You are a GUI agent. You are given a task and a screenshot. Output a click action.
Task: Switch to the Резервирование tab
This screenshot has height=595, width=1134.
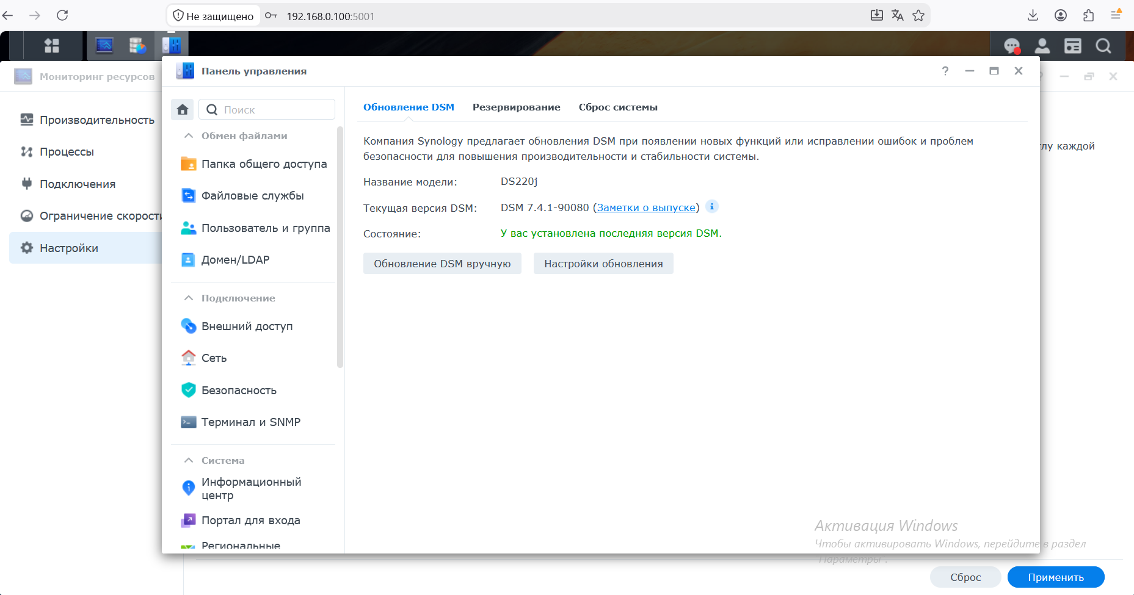[517, 107]
